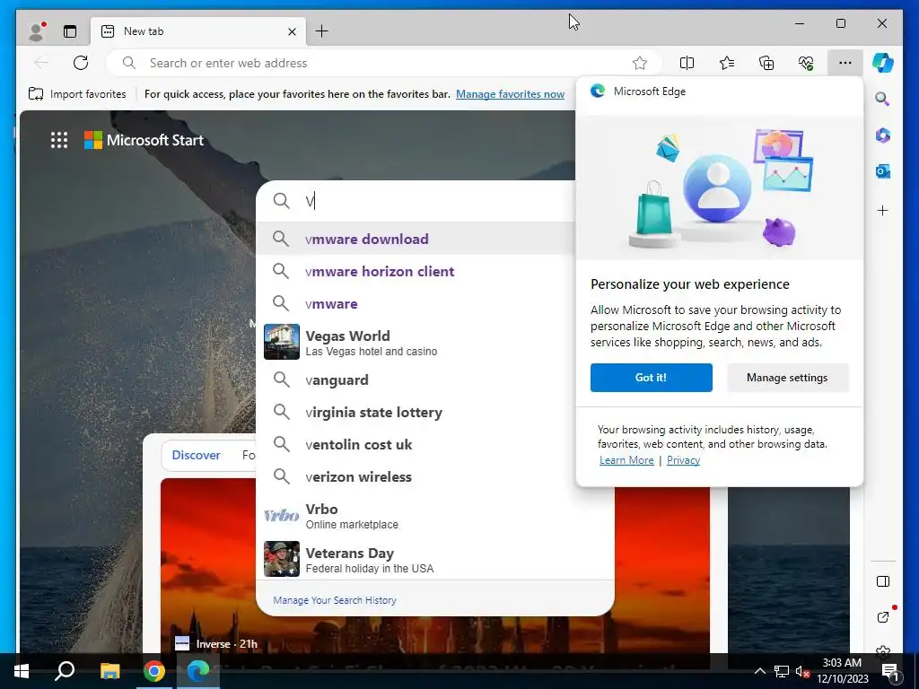This screenshot has width=919, height=689.
Task: Show hidden system tray icons chevron
Action: pos(759,671)
